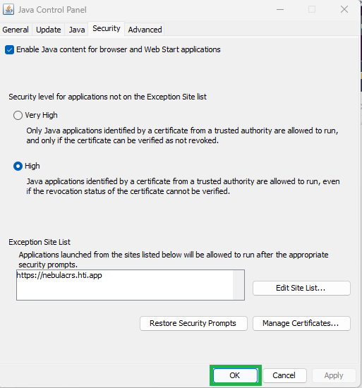Switch to the General tab
362x388 pixels.
(x=16, y=30)
